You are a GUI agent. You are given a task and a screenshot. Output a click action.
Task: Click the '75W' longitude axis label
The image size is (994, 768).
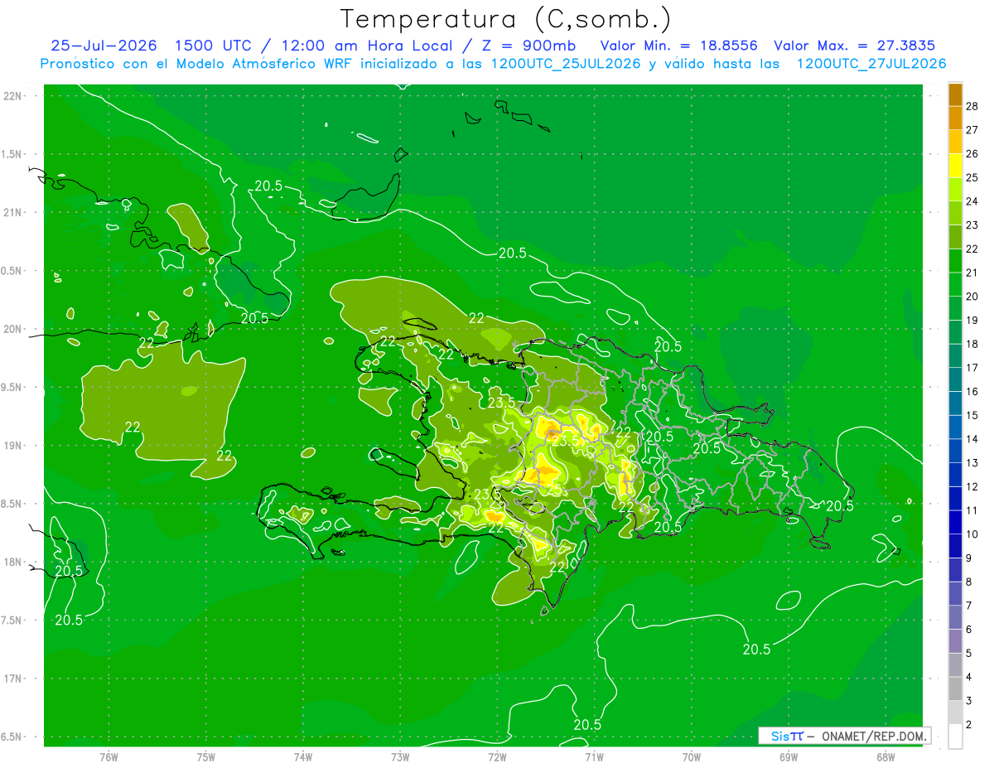(x=206, y=757)
